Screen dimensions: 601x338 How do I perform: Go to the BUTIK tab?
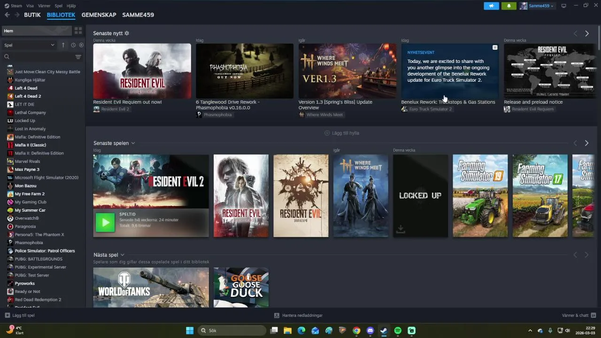click(32, 15)
